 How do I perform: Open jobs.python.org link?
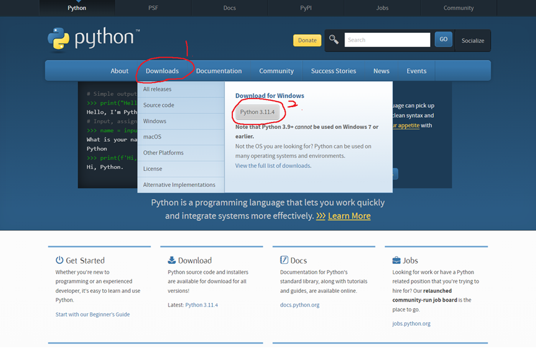[411, 323]
